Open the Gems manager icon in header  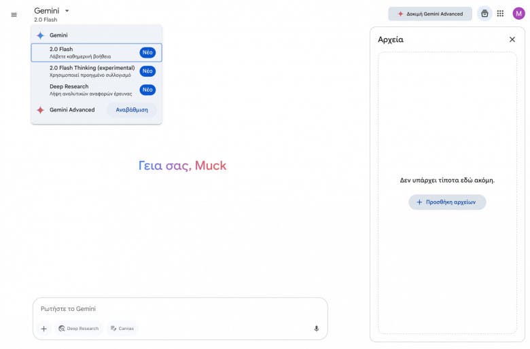[484, 14]
